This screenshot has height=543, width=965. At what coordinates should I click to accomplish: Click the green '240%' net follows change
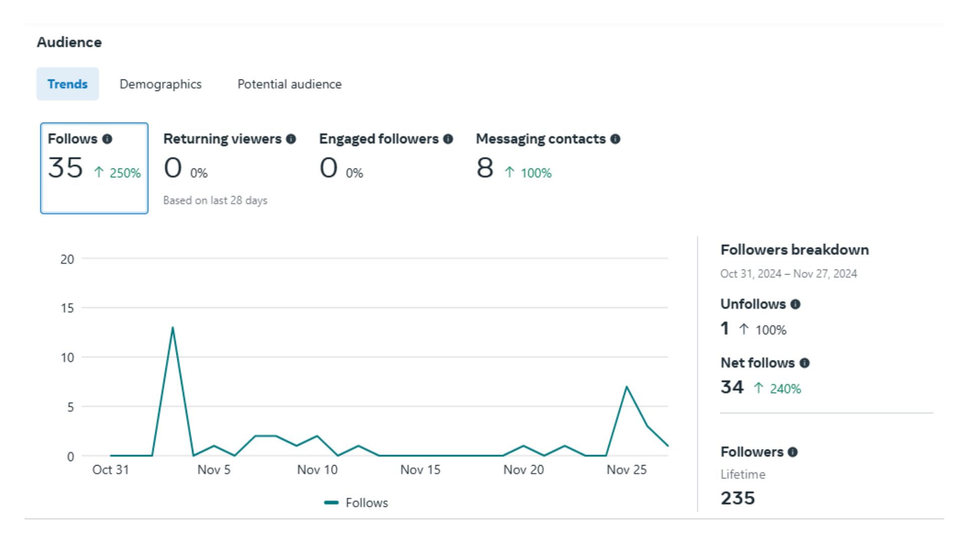[786, 389]
